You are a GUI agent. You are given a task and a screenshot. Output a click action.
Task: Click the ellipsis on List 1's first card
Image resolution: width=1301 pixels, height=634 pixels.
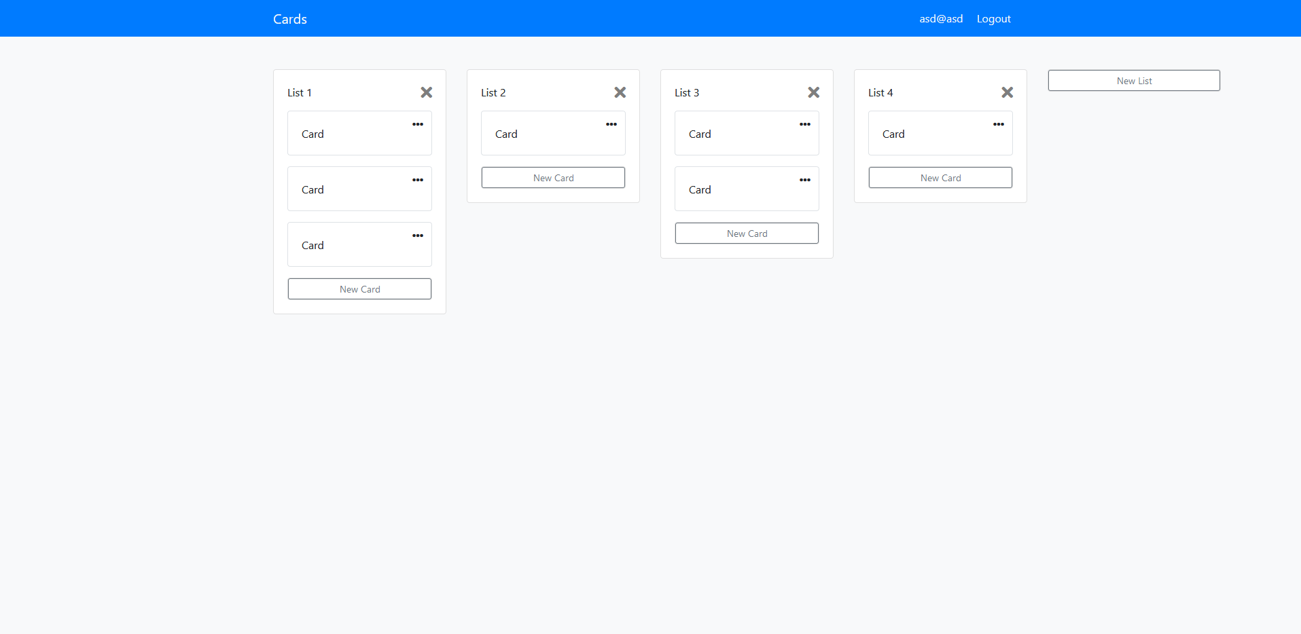pyautogui.click(x=417, y=124)
